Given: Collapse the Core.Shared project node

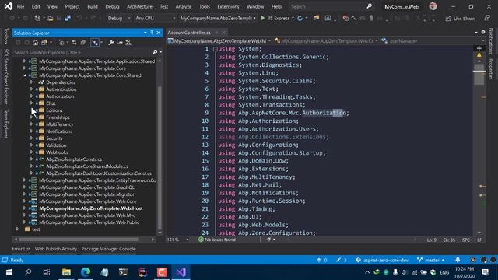Looking at the screenshot, I should (x=25, y=75).
